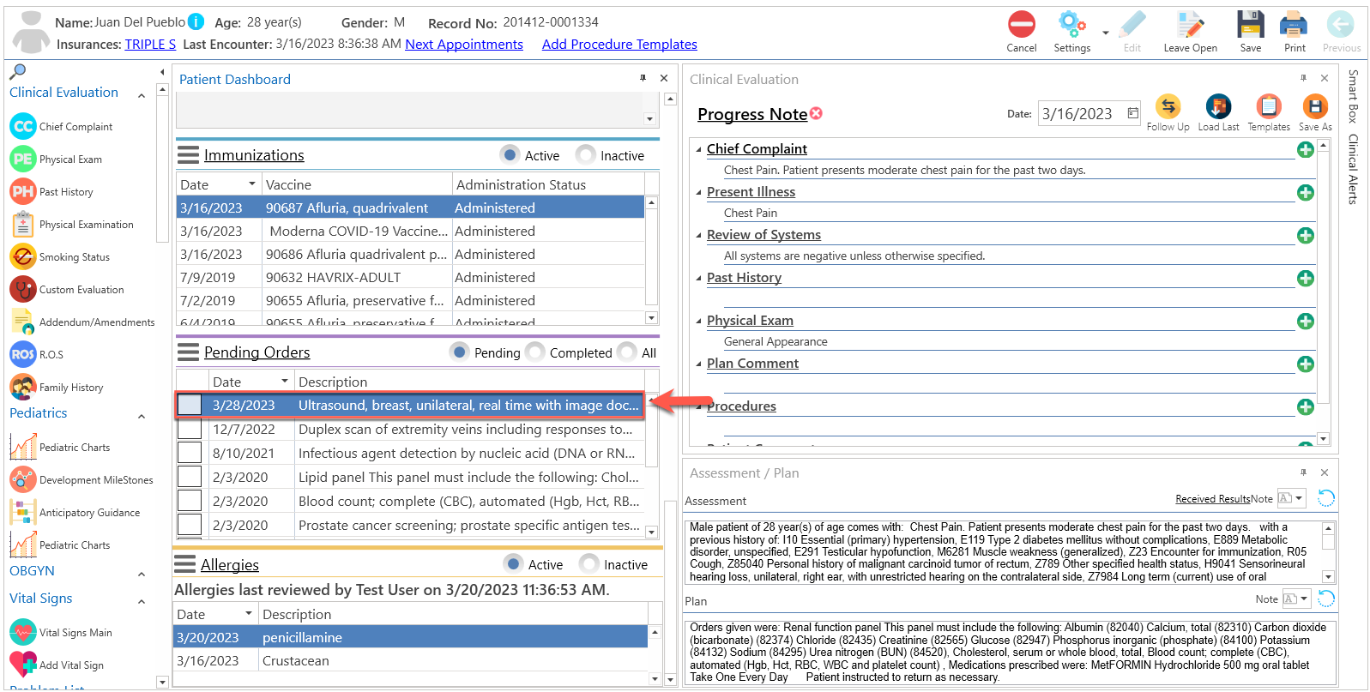Click patient info icon beside name

click(196, 21)
